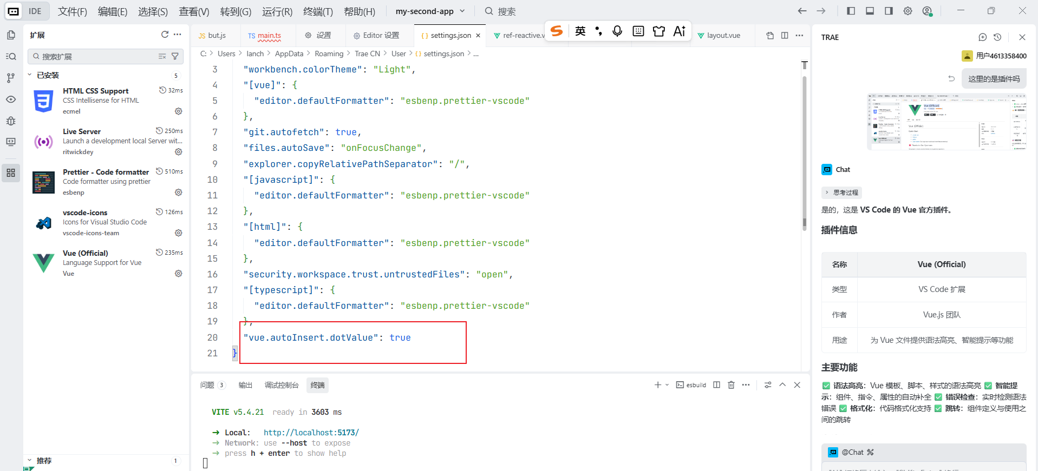The width and height of the screenshot is (1038, 471).
Task: Refresh the extensions list
Action: coord(165,35)
